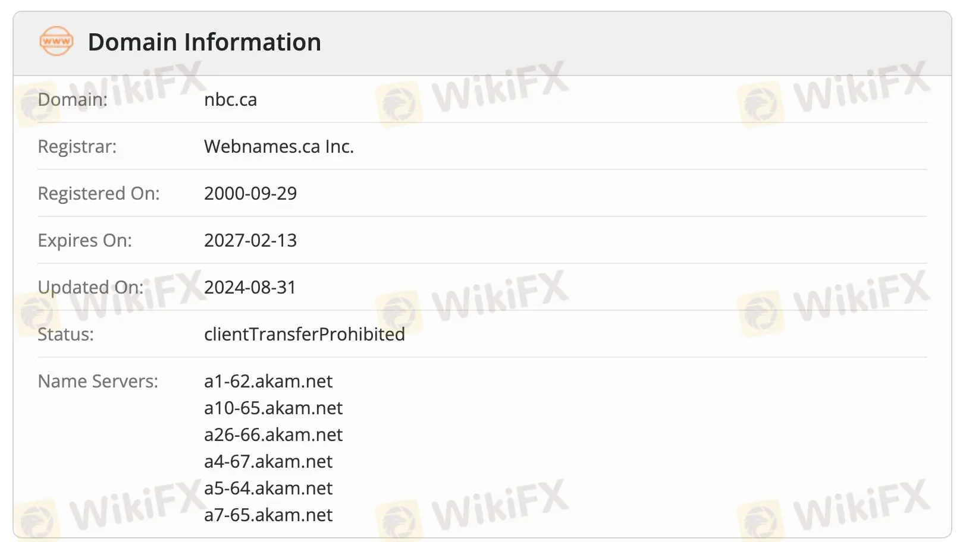Click the Name Servers: label
Image resolution: width=966 pixels, height=542 pixels.
click(98, 381)
